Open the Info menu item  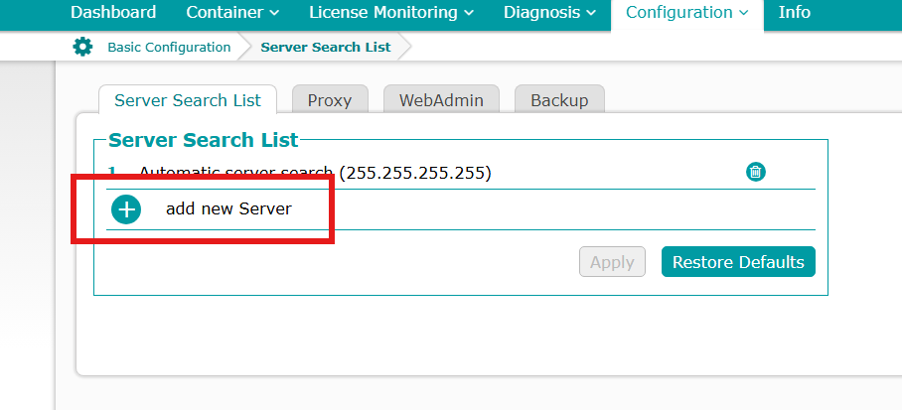794,13
